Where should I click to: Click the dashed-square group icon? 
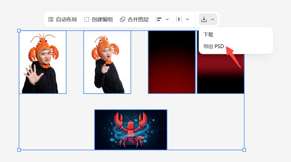pos(87,19)
